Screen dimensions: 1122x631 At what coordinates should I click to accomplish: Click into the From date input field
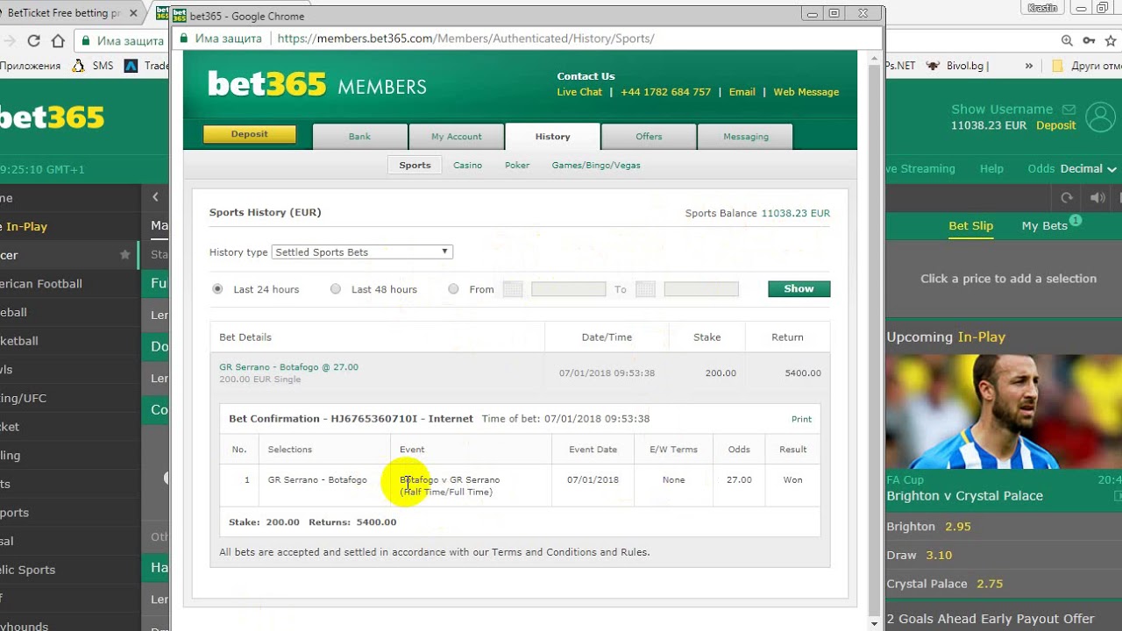(x=568, y=289)
